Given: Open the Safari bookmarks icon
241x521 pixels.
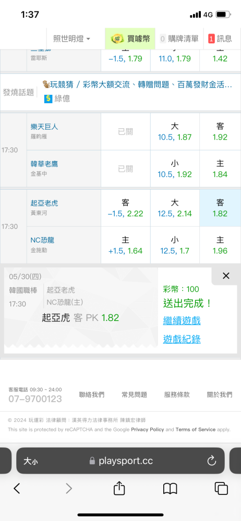Looking at the screenshot, I should click(x=170, y=489).
